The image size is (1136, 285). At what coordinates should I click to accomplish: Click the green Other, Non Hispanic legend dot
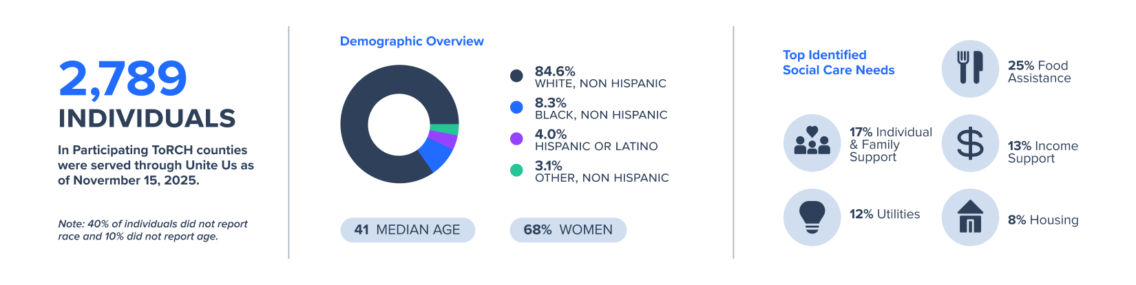pyautogui.click(x=516, y=170)
